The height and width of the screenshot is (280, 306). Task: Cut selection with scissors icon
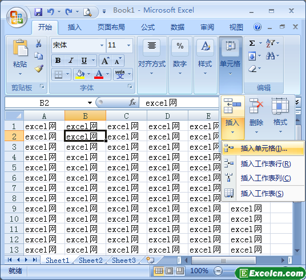38,43
